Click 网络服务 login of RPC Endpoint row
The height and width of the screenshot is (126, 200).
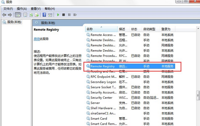167,77
